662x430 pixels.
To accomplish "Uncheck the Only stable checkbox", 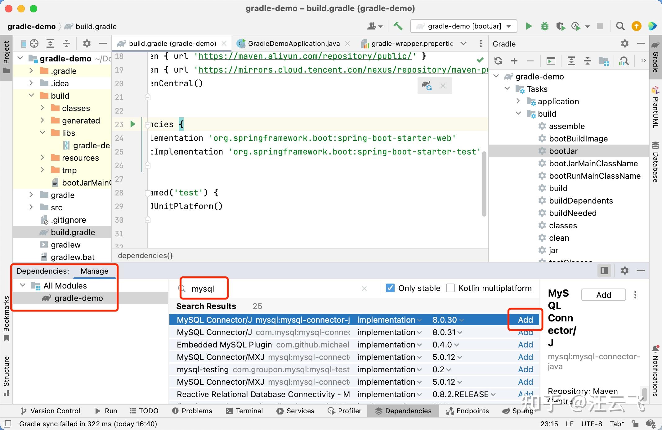I will click(x=390, y=288).
